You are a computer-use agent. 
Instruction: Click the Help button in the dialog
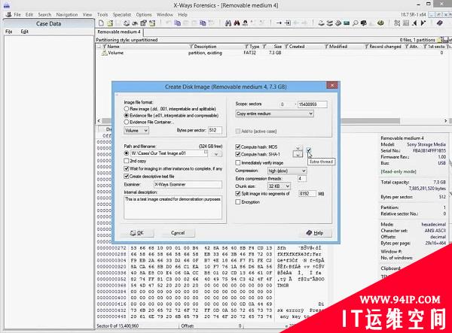315,233
